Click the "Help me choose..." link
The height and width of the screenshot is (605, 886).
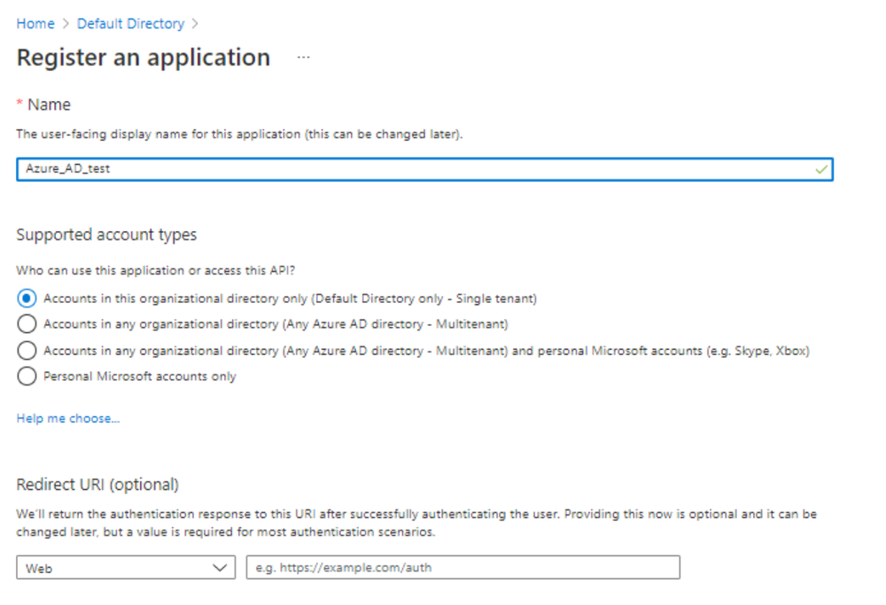click(x=67, y=417)
